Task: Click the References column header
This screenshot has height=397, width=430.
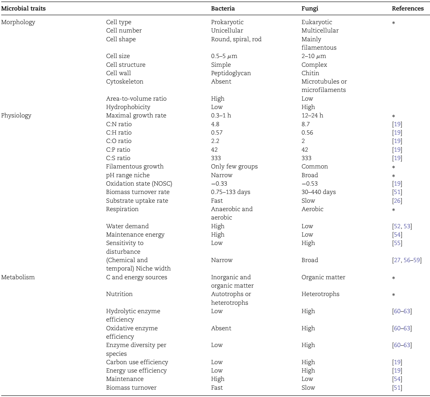Action: (408, 8)
